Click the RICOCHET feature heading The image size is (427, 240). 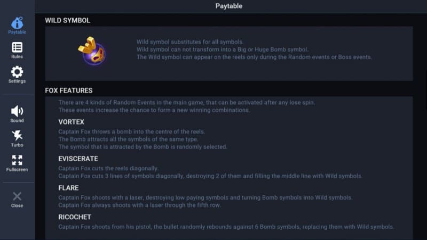click(75, 217)
